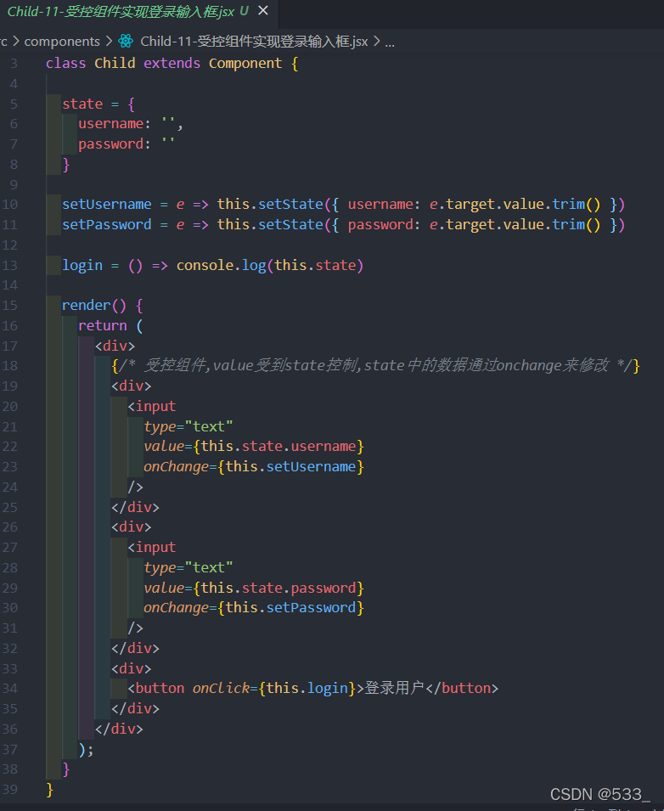Click closing '</div>' on line 36
The image size is (664, 811).
click(119, 729)
